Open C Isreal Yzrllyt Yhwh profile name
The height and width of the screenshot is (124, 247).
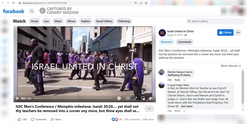point(178,85)
